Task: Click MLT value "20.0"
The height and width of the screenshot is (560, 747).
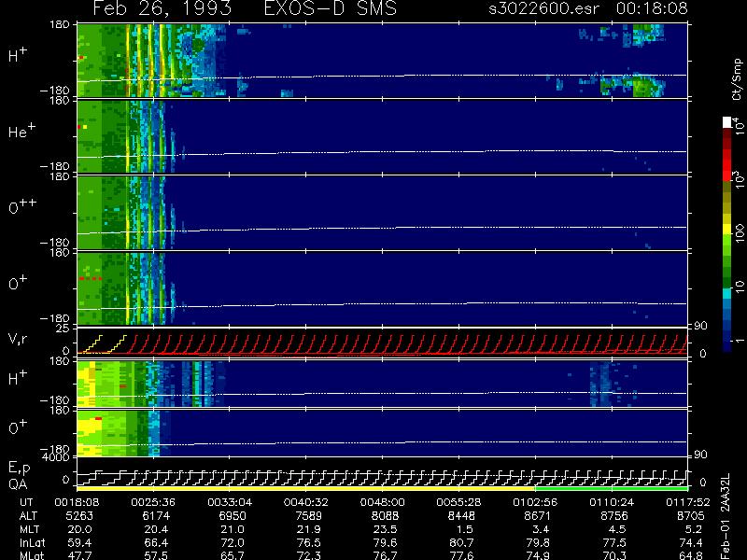Action: click(79, 529)
